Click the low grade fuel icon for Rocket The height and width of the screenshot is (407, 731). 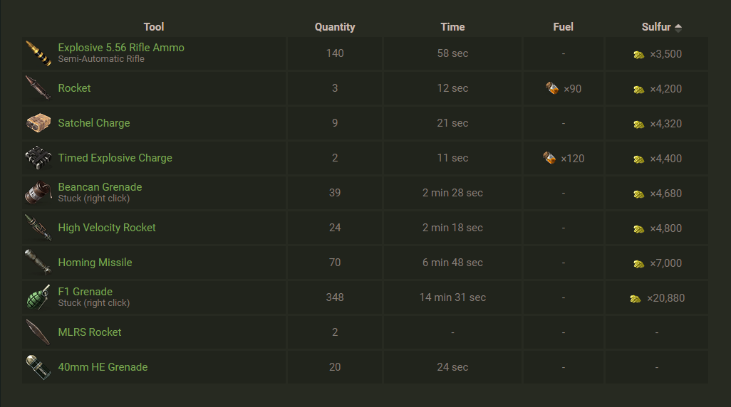552,89
